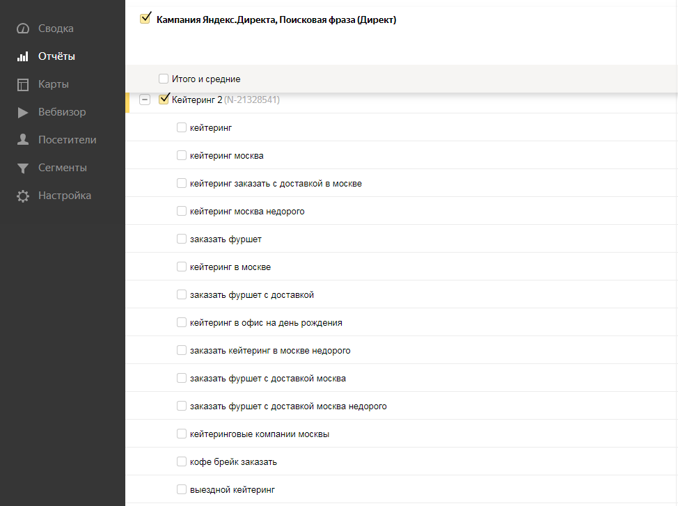Screen dimensions: 678x506
Task: Click the Кейтеринг 2 campaign name
Action: (x=196, y=100)
